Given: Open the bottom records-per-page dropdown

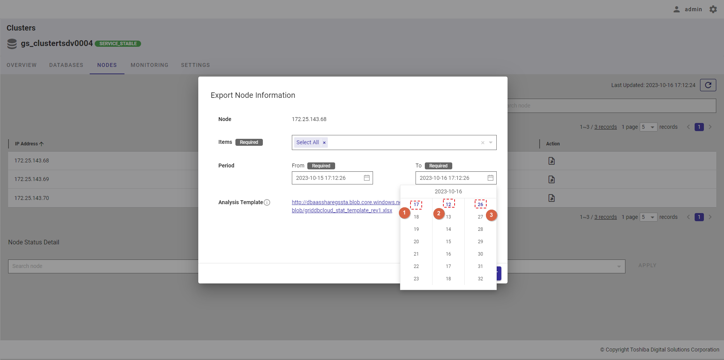Looking at the screenshot, I should pyautogui.click(x=648, y=217).
